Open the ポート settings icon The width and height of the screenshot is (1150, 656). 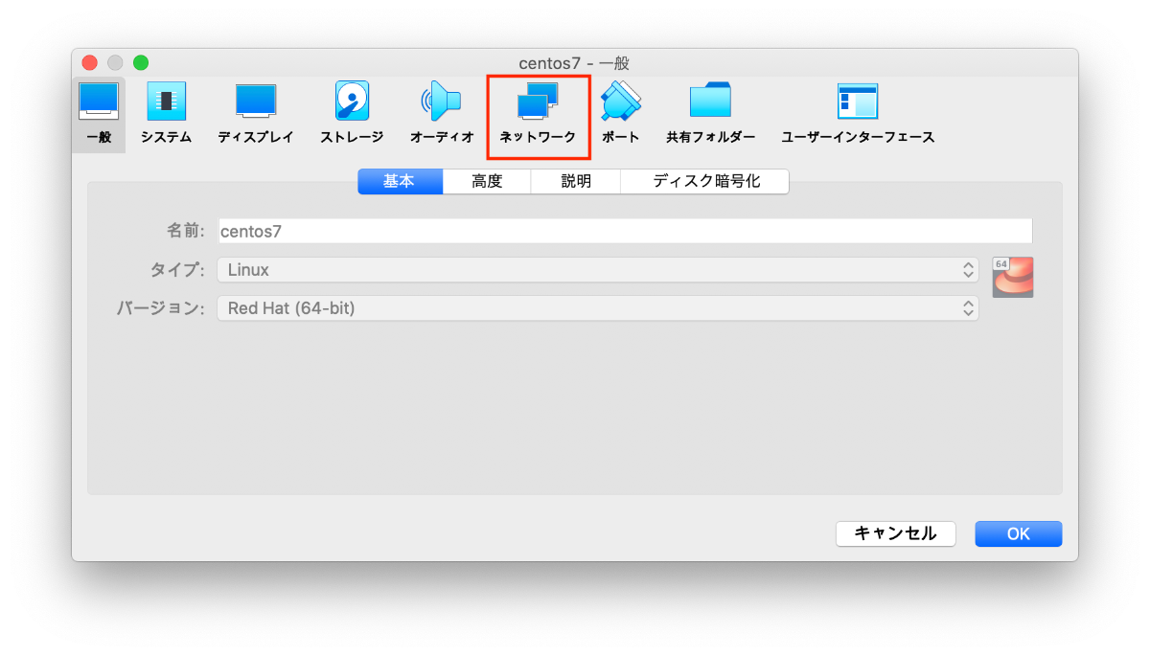point(620,114)
